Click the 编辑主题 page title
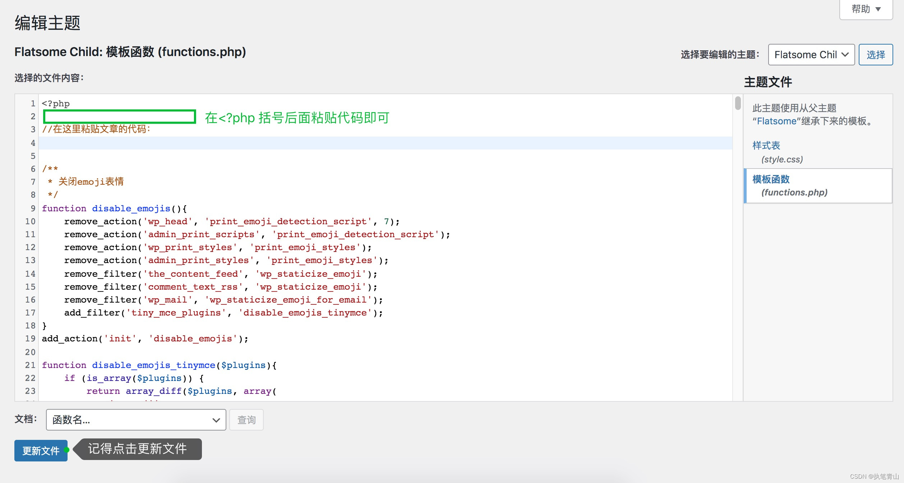The width and height of the screenshot is (904, 483). point(47,23)
